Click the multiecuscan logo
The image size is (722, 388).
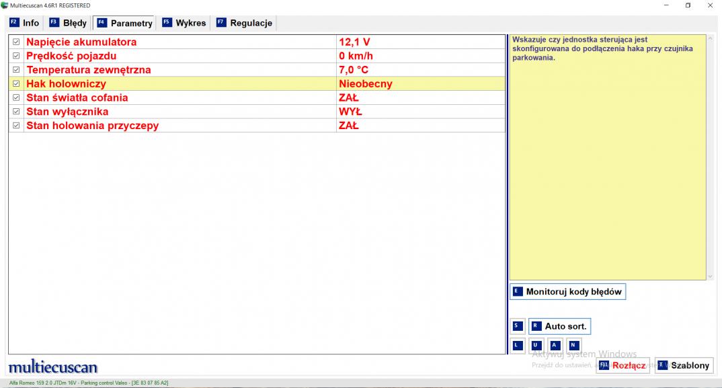click(53, 366)
